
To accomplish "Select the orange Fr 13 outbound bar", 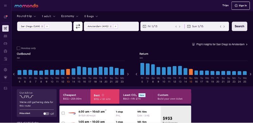I will coord(68,72).
